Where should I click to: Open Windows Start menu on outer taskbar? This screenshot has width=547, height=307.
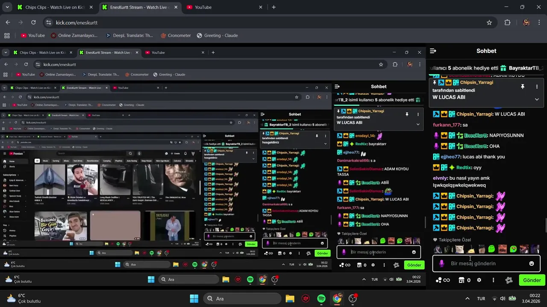(194, 298)
